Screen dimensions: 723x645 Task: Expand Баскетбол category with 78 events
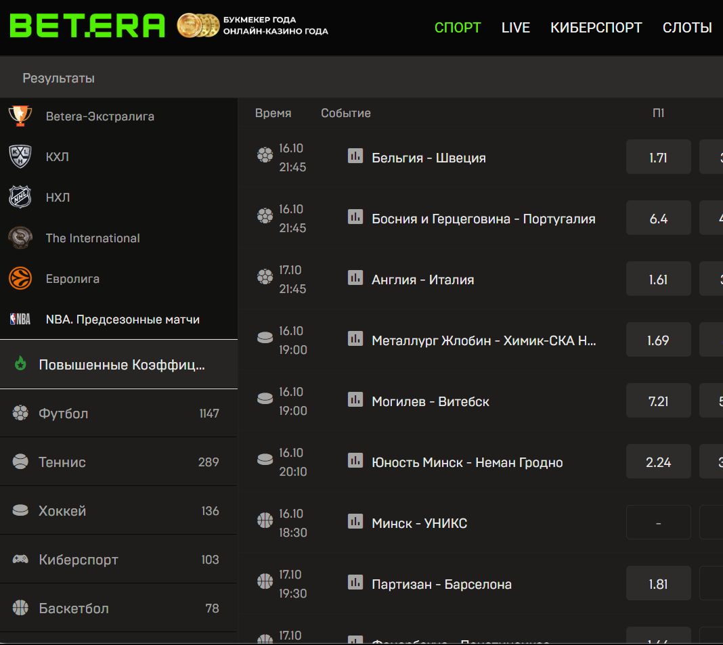tap(118, 608)
